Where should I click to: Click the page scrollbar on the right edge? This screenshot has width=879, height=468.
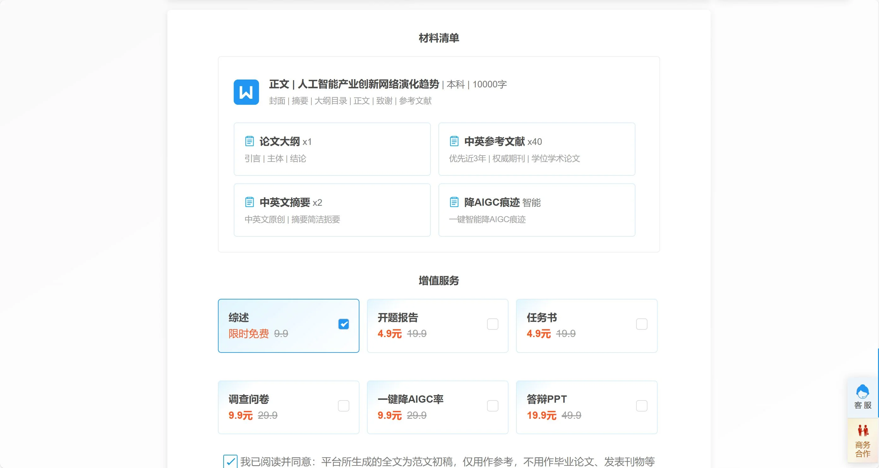tap(877, 234)
